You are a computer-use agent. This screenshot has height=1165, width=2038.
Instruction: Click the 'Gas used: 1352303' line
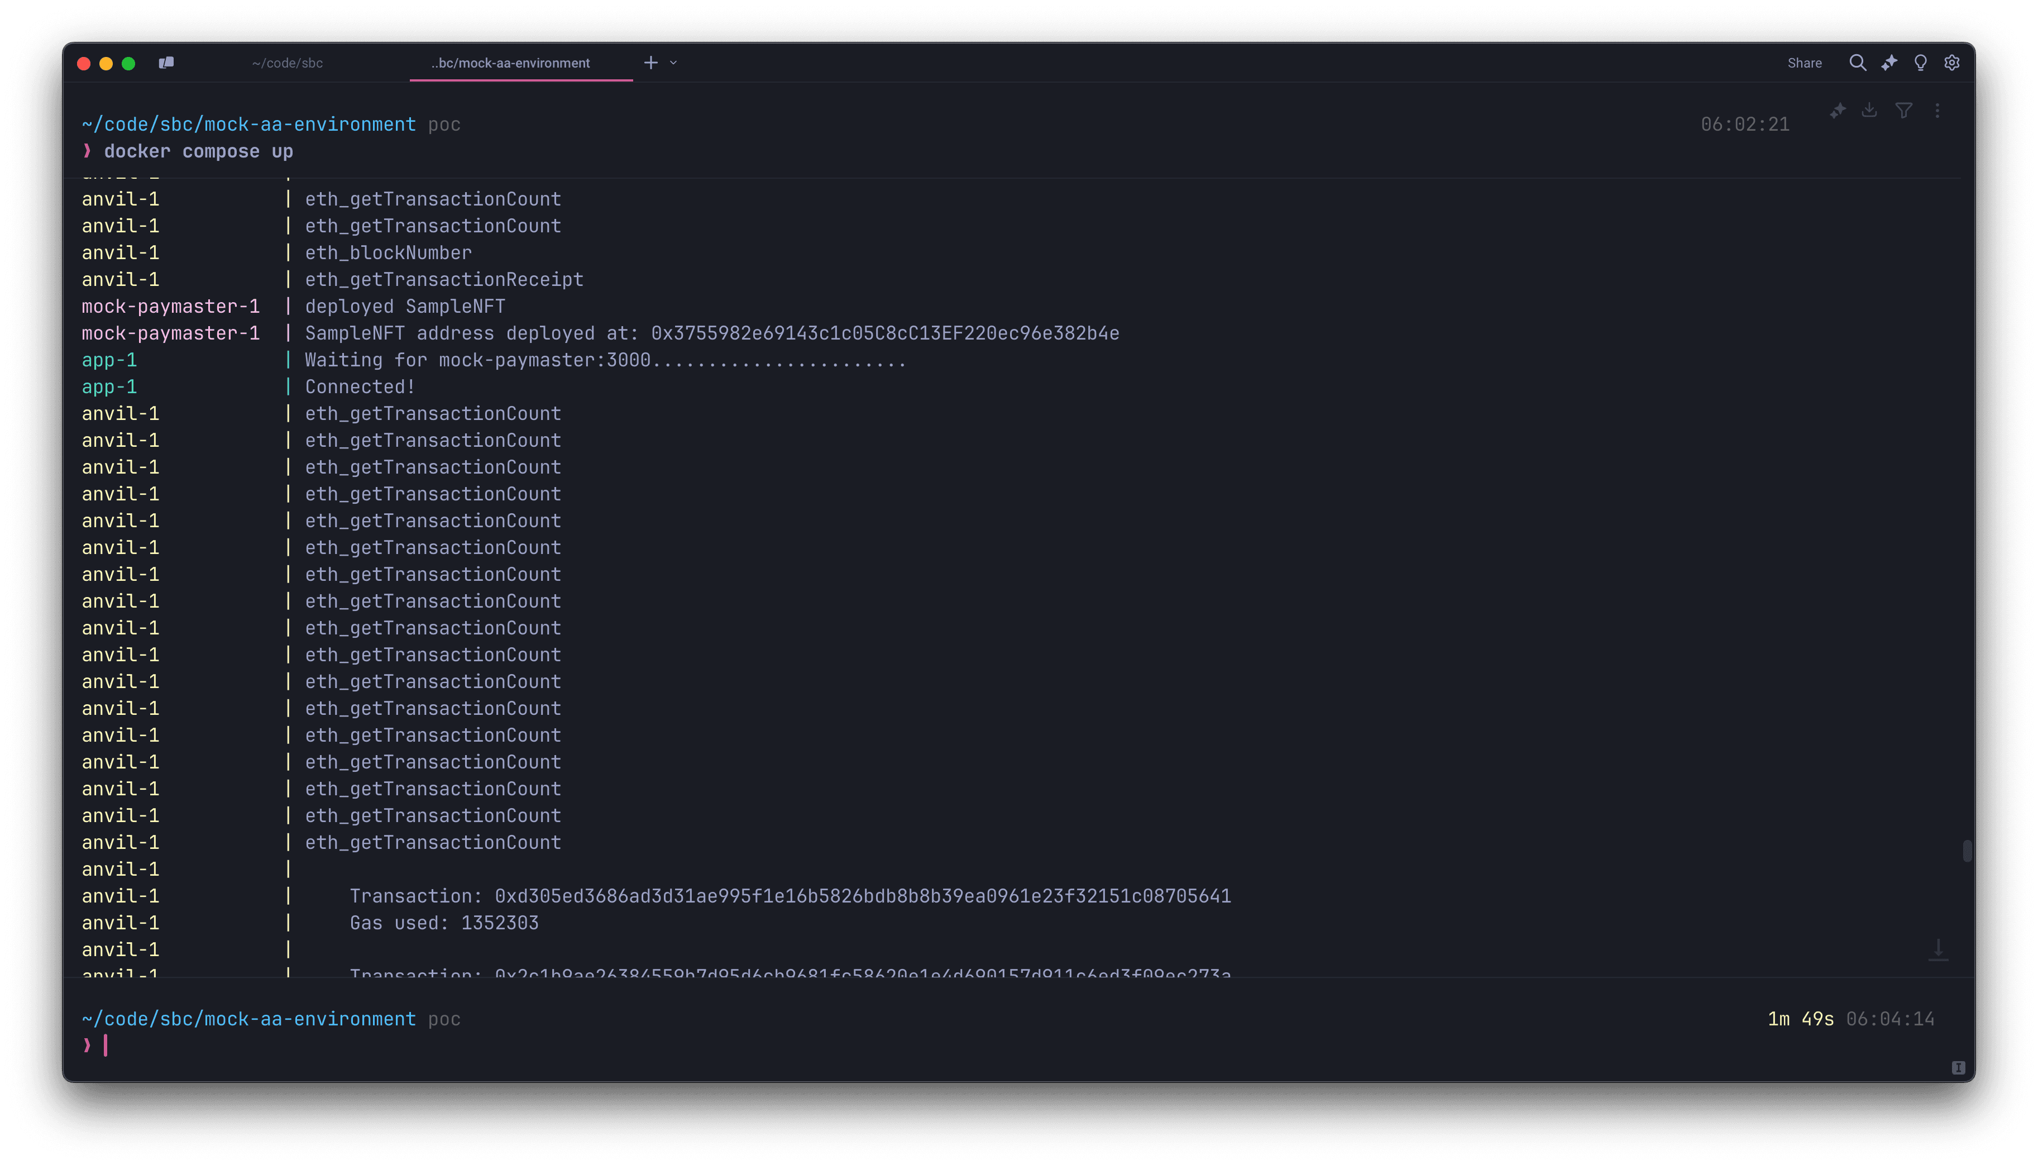444,923
